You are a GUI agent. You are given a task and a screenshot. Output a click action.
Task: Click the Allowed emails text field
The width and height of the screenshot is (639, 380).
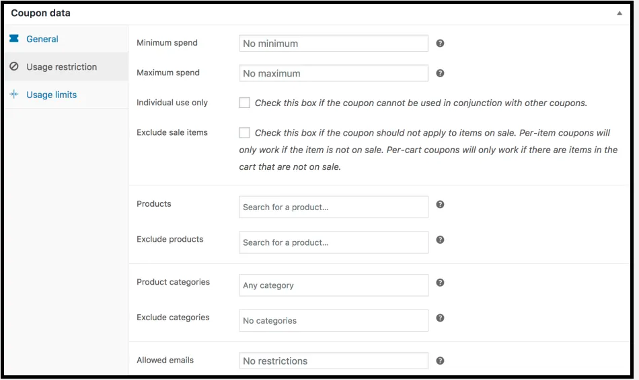(x=334, y=361)
